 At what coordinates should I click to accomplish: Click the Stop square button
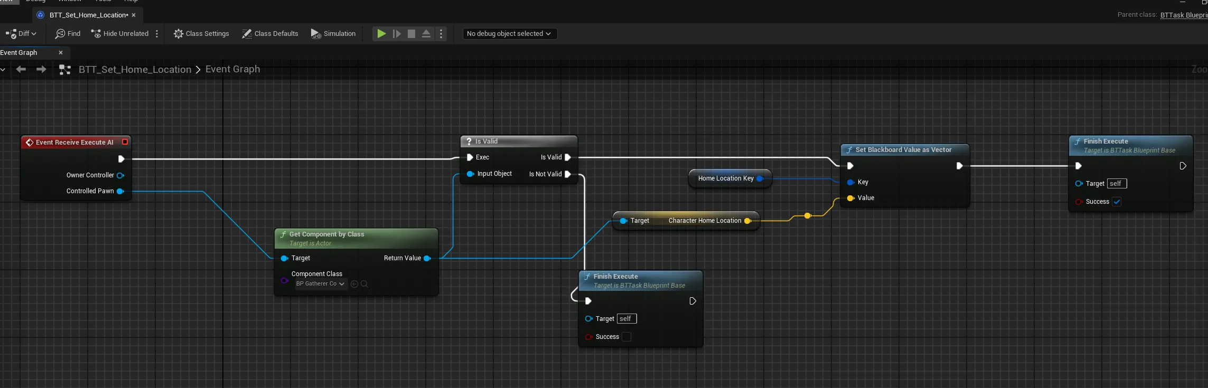(411, 34)
